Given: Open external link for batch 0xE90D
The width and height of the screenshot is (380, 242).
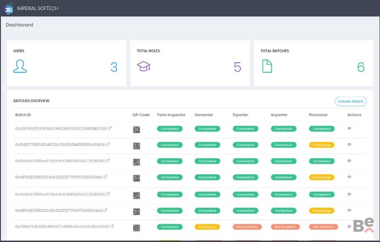Looking at the screenshot, I should tap(108, 144).
